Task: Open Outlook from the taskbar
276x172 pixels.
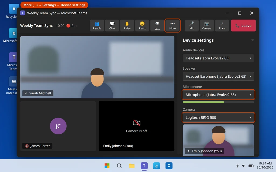Action: (169, 166)
